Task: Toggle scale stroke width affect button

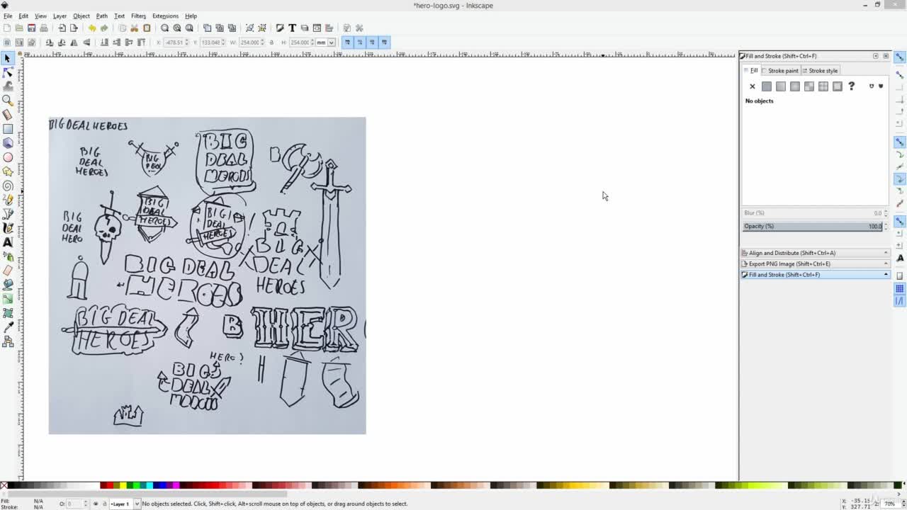Action: (x=347, y=42)
